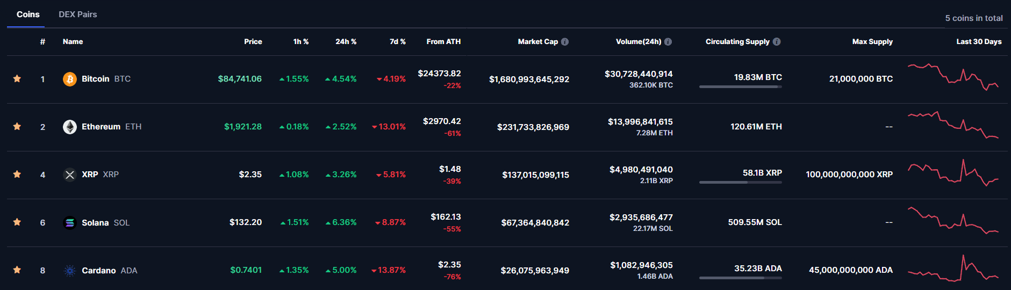This screenshot has width=1011, height=290.
Task: Click the XRP coin logo
Action: [x=70, y=175]
